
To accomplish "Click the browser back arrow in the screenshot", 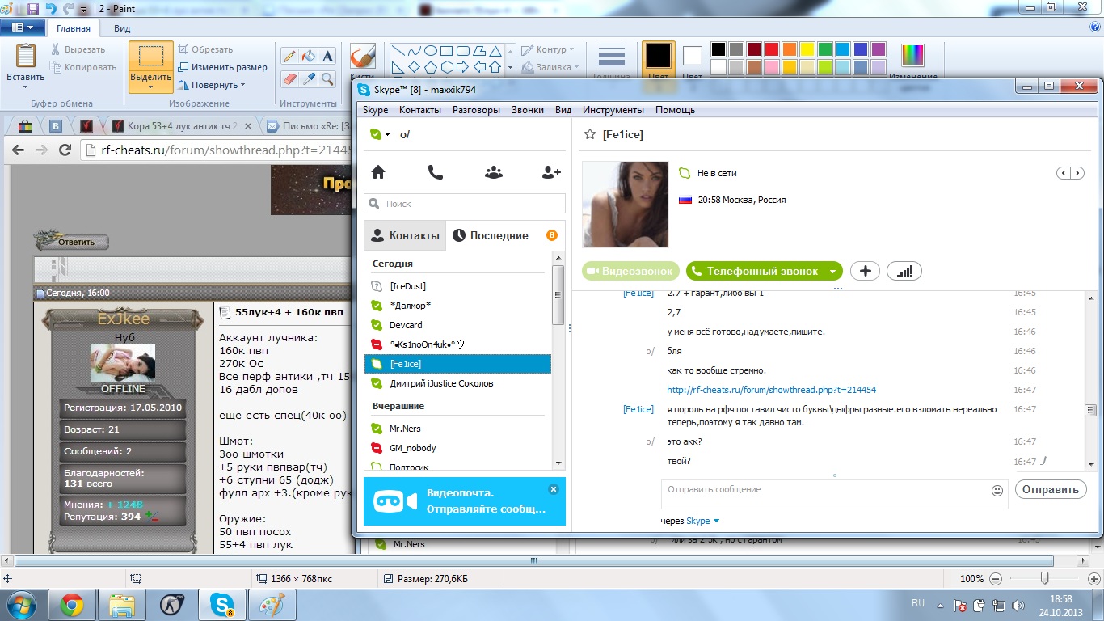I will point(18,150).
